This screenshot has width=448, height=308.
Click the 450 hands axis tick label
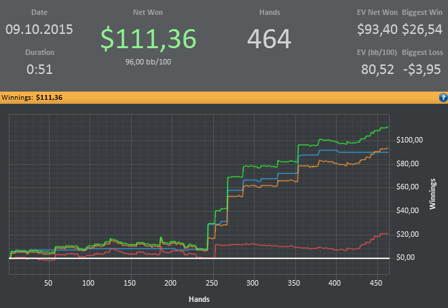pyautogui.click(x=376, y=283)
